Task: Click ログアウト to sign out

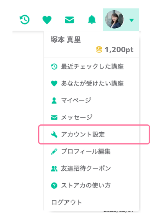Action: (x=67, y=202)
